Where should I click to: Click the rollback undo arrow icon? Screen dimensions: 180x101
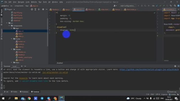171,6
